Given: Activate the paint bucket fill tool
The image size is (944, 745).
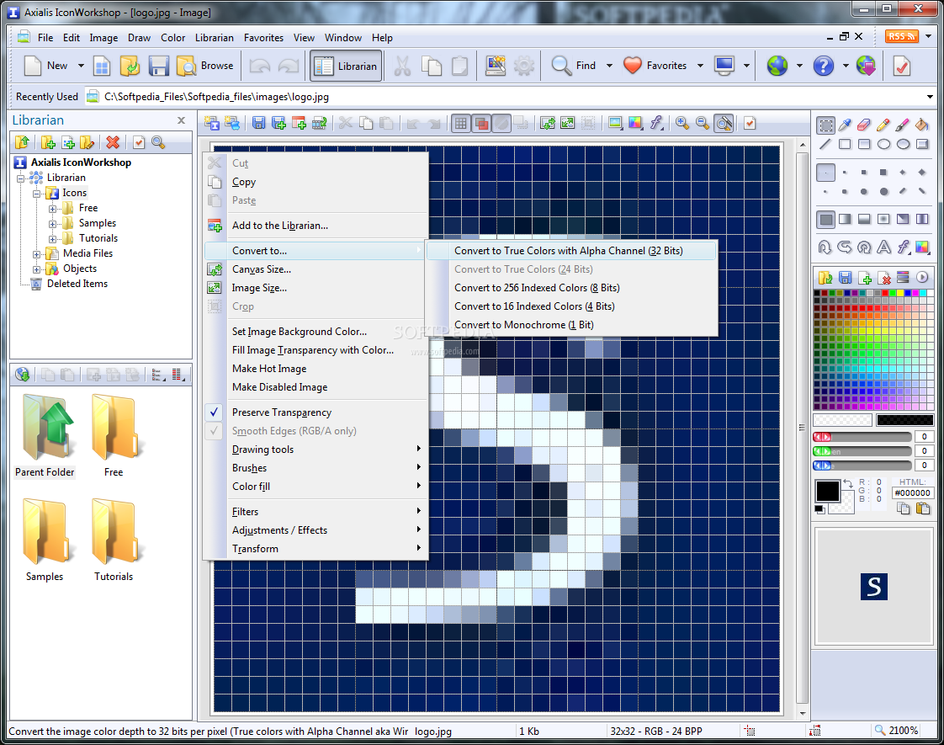Looking at the screenshot, I should click(922, 125).
